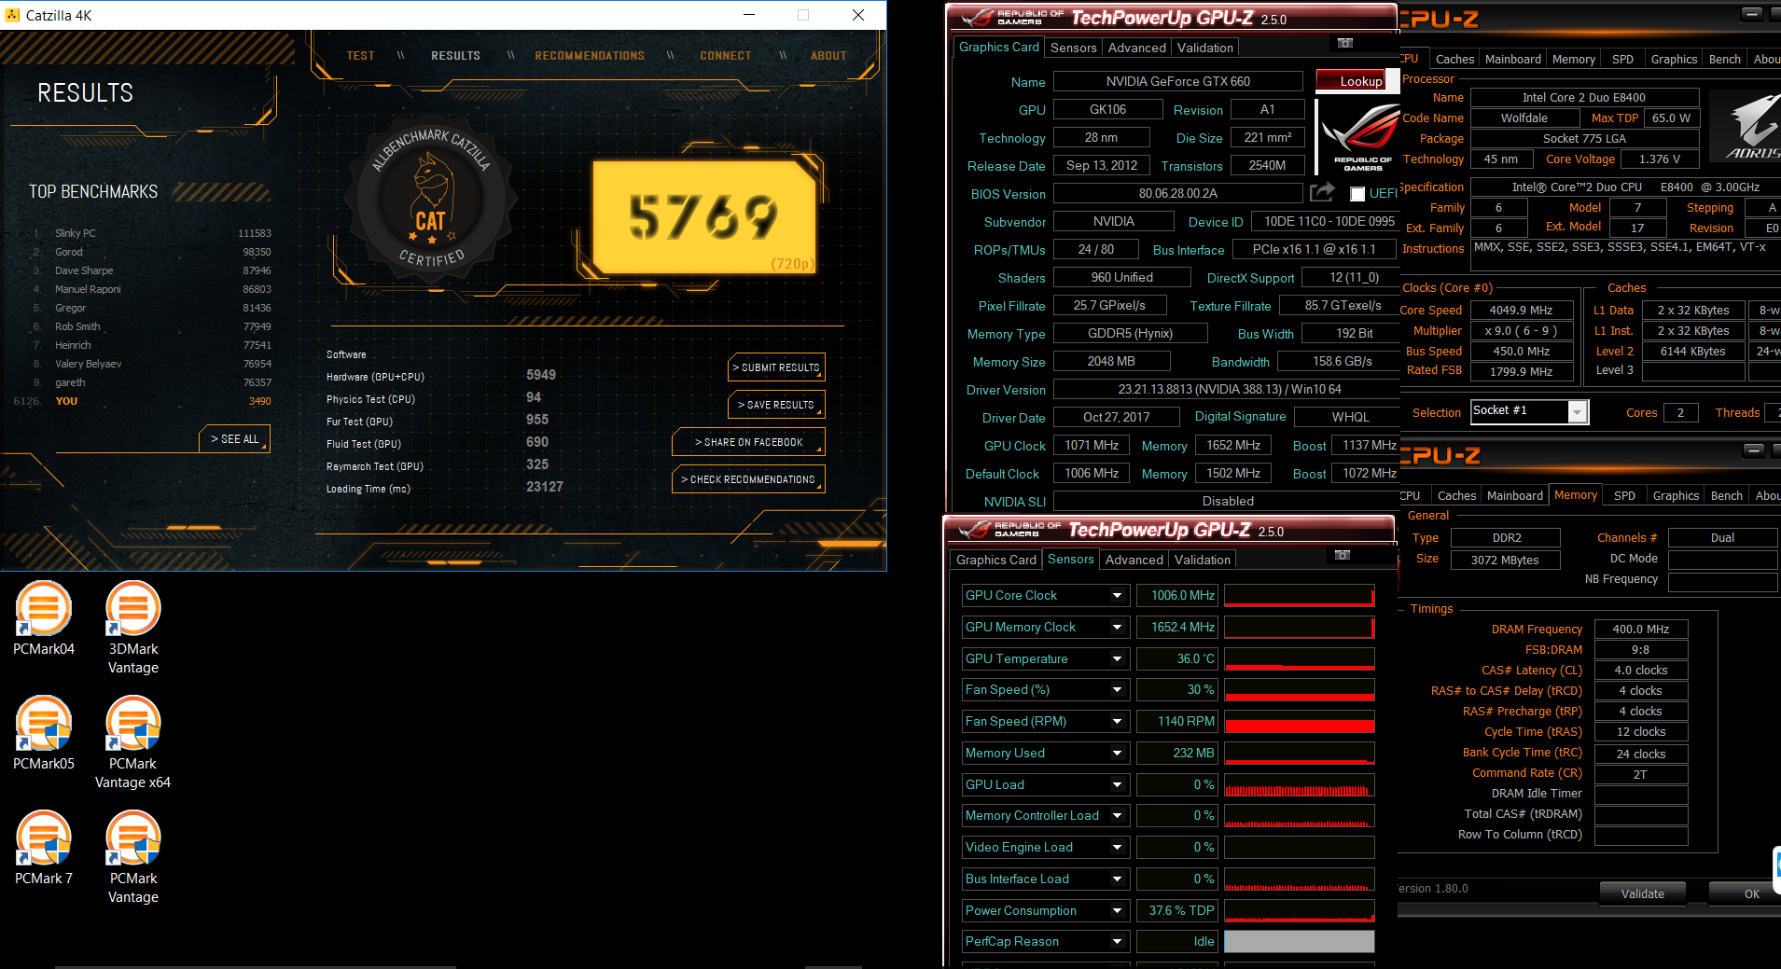Click CHECK RECOMMENDATIONS button
1781x969 pixels.
click(748, 479)
